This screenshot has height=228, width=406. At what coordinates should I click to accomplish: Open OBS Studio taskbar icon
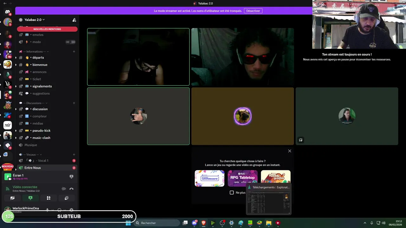pyautogui.click(x=222, y=223)
